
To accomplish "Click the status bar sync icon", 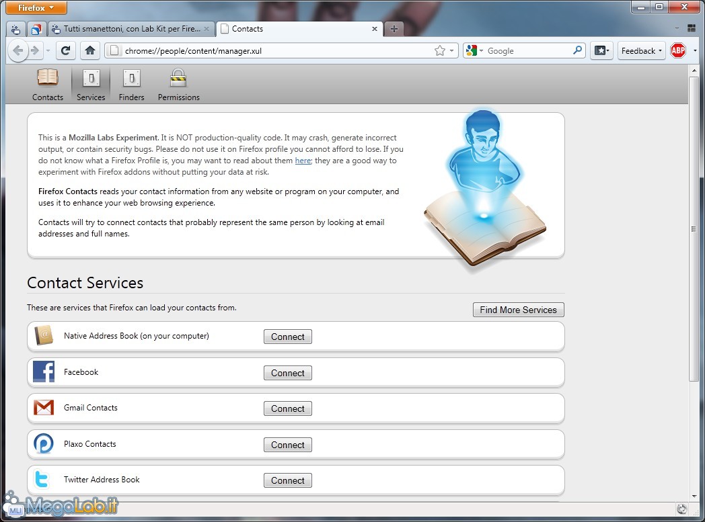I will 681,509.
